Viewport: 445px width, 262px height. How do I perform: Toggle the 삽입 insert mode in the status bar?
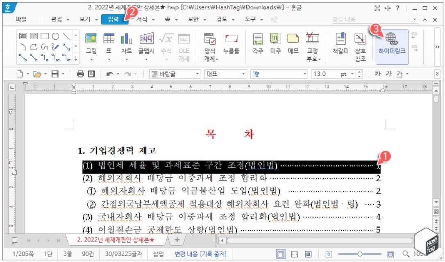point(158,254)
